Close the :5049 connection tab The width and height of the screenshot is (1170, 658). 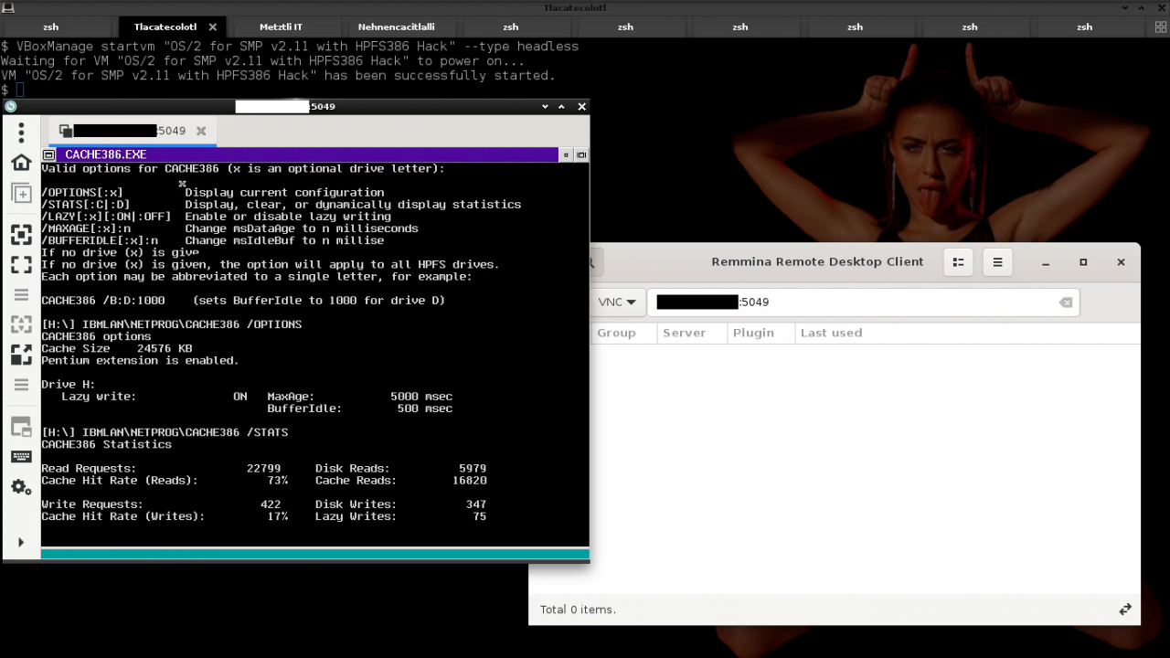(x=201, y=131)
